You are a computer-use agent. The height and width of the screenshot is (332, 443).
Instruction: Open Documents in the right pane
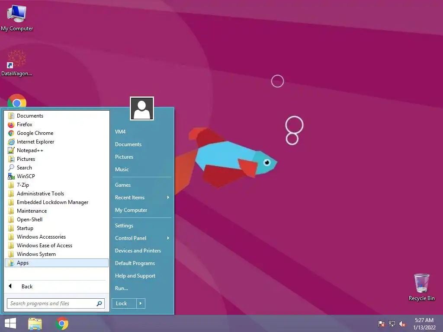[x=142, y=144]
